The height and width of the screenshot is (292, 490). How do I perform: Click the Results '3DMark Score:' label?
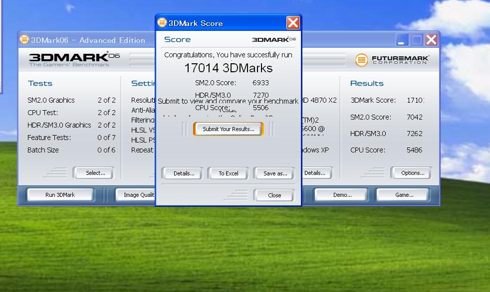[x=373, y=100]
